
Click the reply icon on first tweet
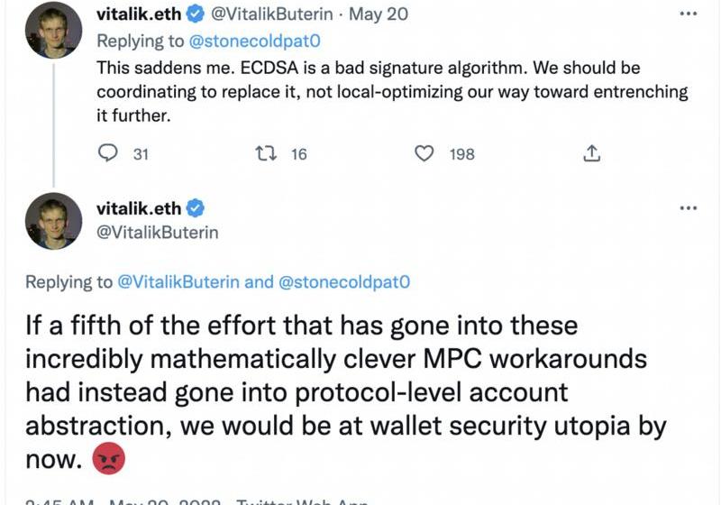pos(107,153)
